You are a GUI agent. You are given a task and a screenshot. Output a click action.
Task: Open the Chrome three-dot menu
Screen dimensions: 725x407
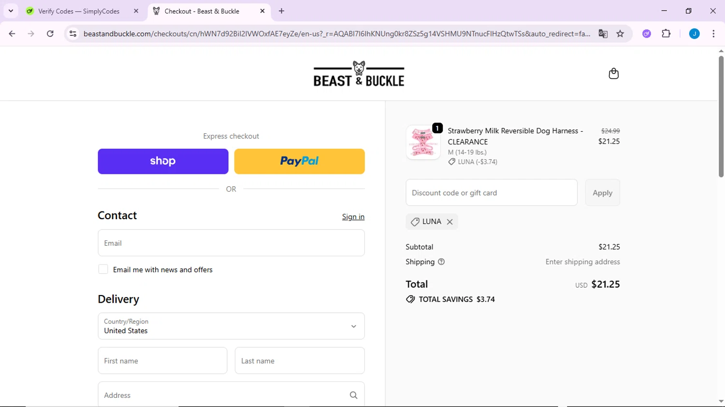713,34
